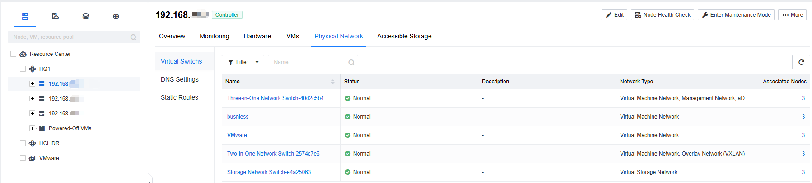Click the Controller tag badge
812x183 pixels.
click(227, 15)
